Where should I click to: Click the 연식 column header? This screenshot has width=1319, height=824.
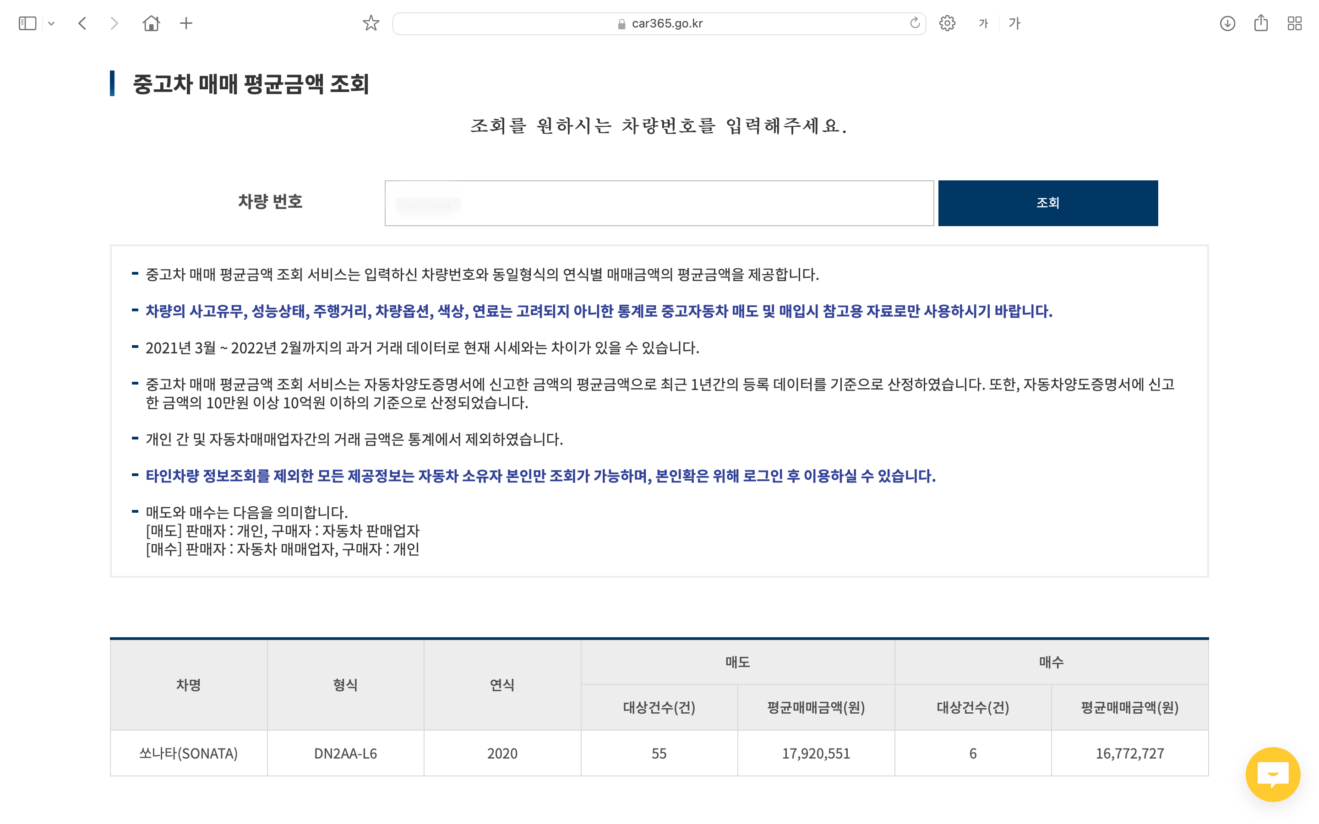tap(502, 685)
